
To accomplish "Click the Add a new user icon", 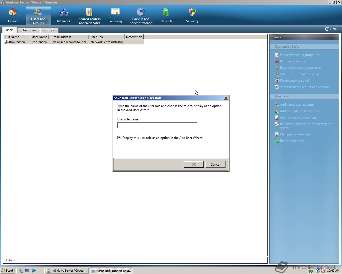I will (277, 105).
